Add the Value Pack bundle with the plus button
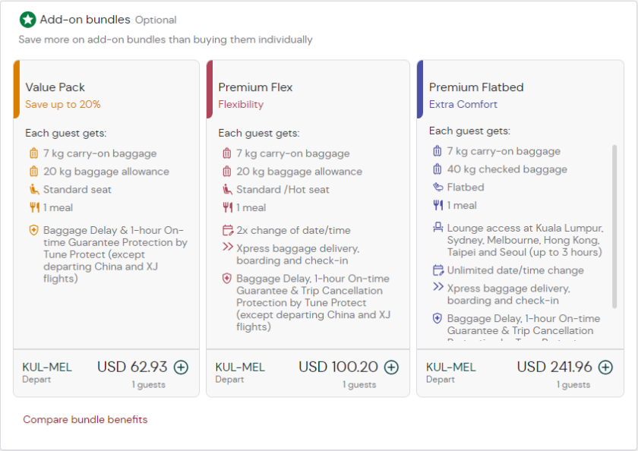This screenshot has height=451, width=638. [x=181, y=367]
